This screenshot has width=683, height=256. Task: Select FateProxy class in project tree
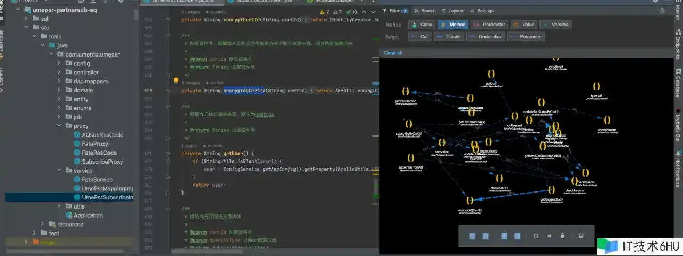(94, 144)
